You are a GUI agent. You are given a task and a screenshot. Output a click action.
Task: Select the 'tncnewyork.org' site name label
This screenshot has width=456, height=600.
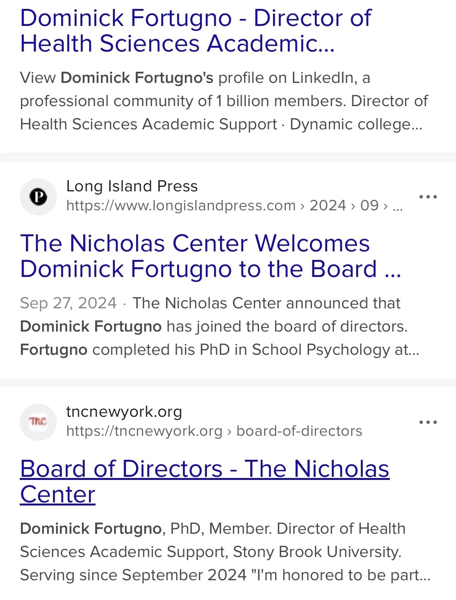coord(124,412)
